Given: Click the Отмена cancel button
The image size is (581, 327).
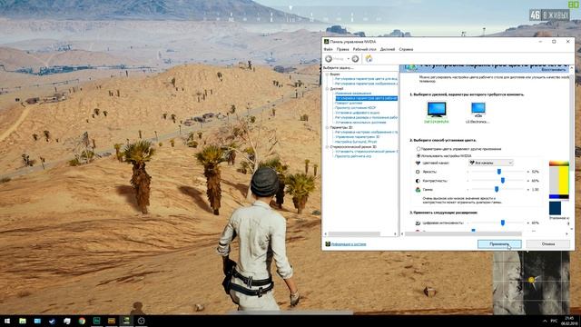Looking at the screenshot, I should tap(548, 244).
